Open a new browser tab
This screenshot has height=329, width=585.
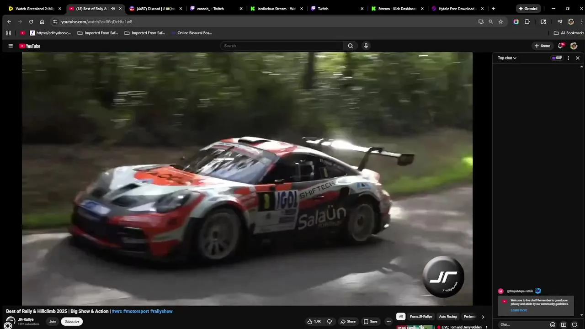click(493, 9)
